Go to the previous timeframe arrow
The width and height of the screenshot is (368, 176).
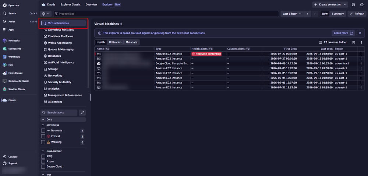pyautogui.click(x=307, y=14)
